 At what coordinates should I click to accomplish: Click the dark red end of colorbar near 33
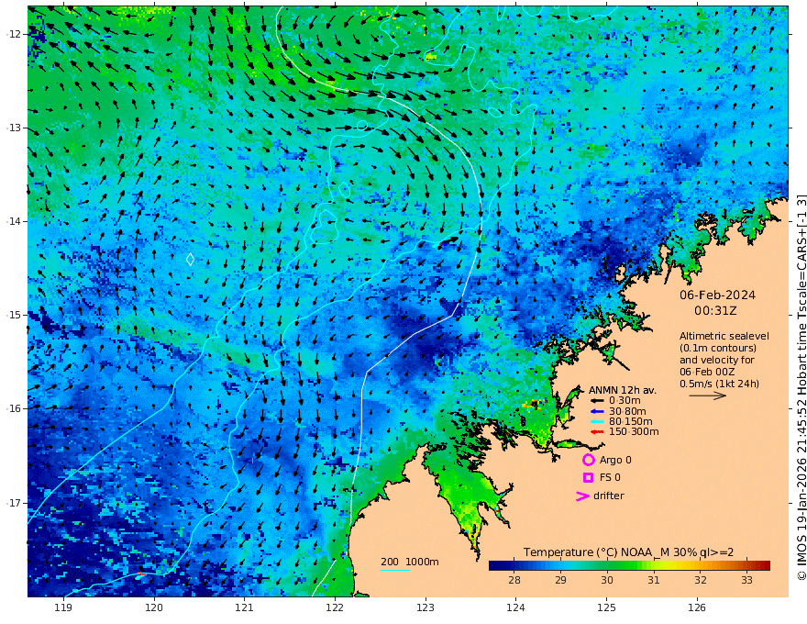(764, 565)
